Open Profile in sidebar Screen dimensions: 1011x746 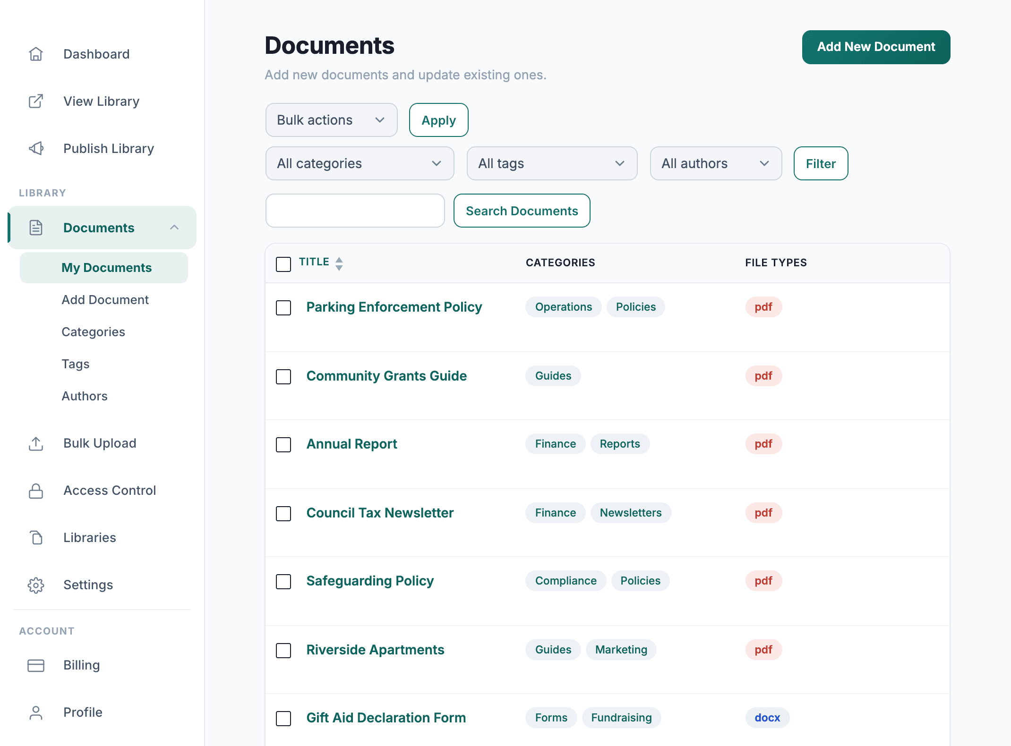83,712
